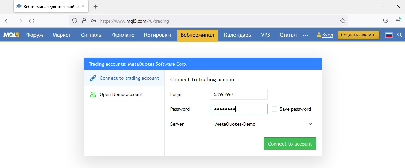
Task: Click the MQL5 logo
Action: click(11, 35)
